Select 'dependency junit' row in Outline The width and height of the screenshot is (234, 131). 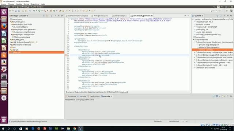click(212, 65)
